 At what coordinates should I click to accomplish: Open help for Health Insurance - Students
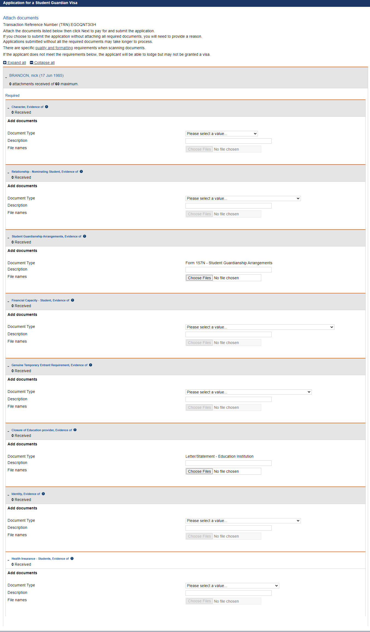pyautogui.click(x=72, y=559)
